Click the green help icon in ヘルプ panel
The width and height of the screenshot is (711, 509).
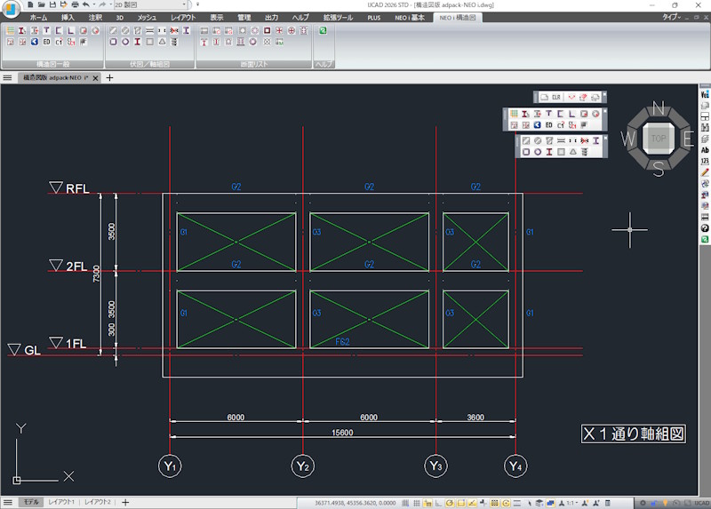323,30
